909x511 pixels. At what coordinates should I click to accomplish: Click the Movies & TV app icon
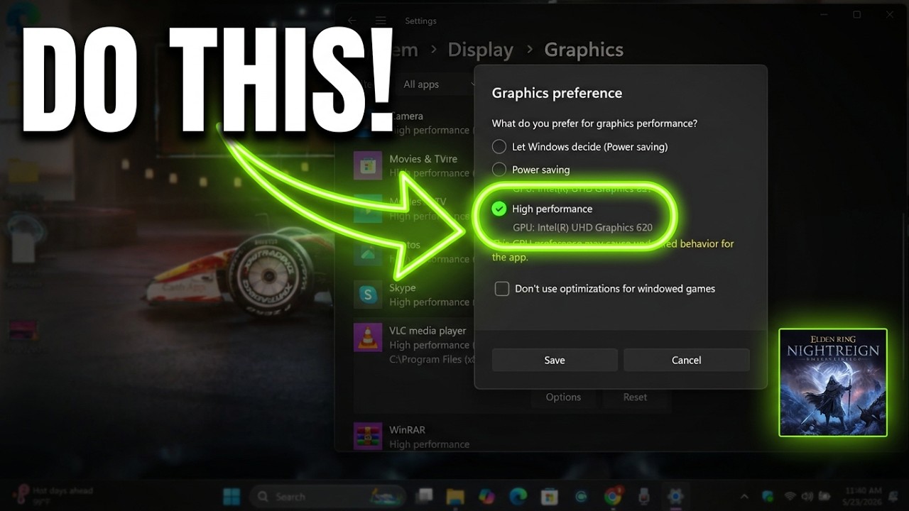368,166
